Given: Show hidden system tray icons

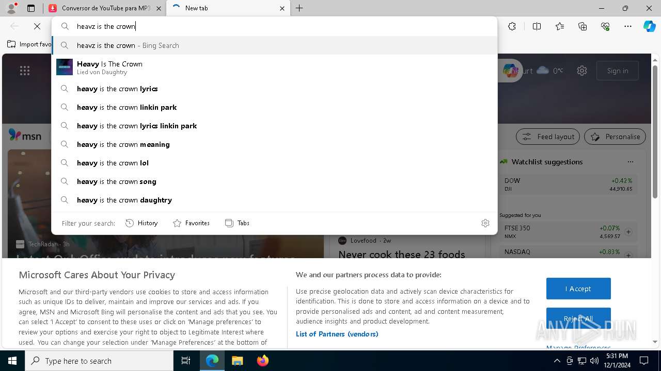Looking at the screenshot, I should click(557, 361).
